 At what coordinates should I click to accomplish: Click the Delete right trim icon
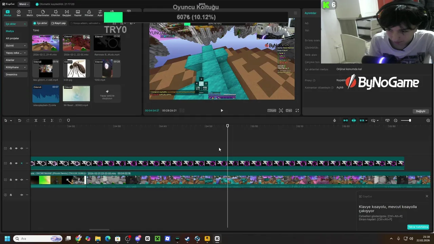point(52,120)
